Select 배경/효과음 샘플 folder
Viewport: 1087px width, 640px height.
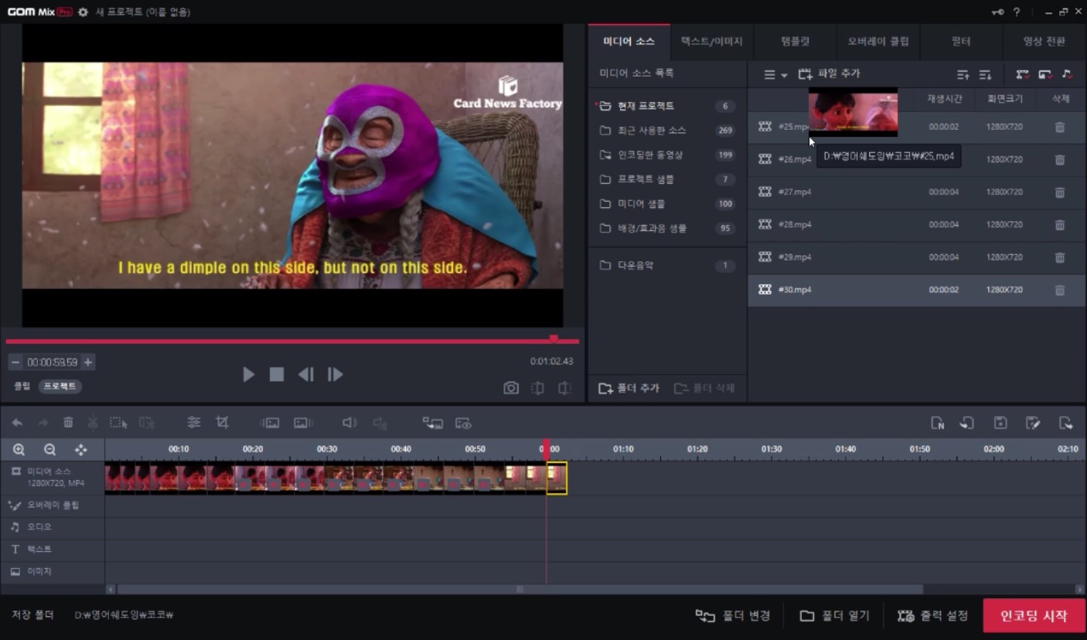coord(668,228)
